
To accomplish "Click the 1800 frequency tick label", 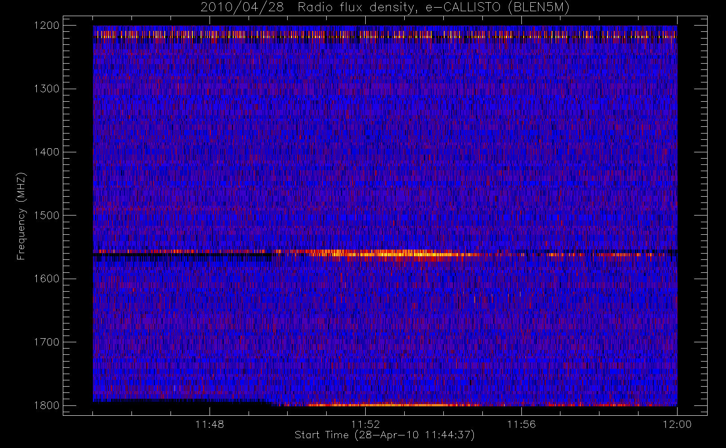I will [x=47, y=405].
